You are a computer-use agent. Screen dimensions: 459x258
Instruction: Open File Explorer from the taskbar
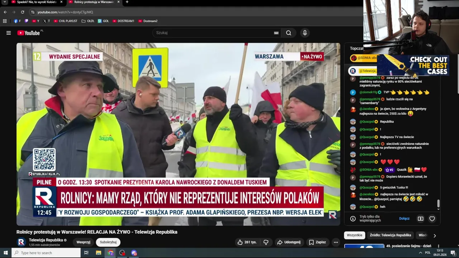pos(98,253)
